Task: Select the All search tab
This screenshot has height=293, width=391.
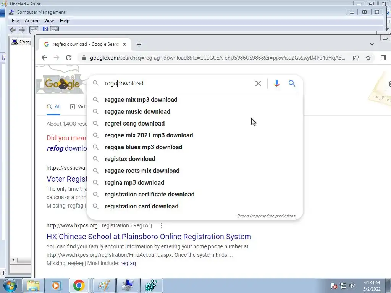Action: pyautogui.click(x=53, y=107)
